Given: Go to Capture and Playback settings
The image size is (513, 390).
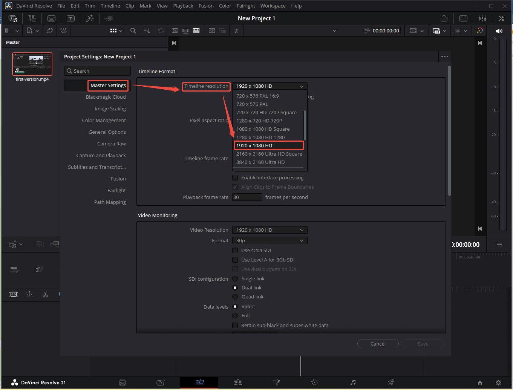Looking at the screenshot, I should [101, 156].
